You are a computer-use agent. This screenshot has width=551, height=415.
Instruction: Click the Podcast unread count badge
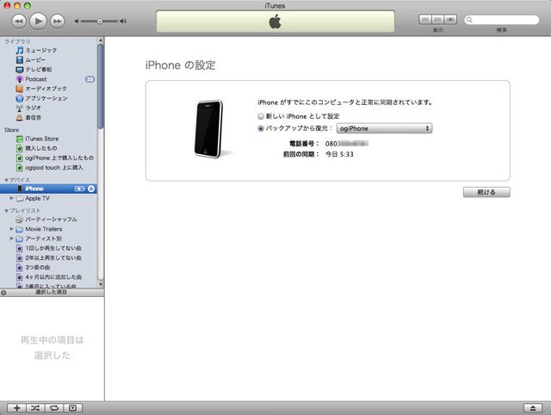(x=90, y=79)
